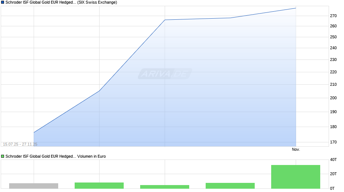Click the price line's end point in November
This screenshot has width=344, height=192.
coord(296,8)
